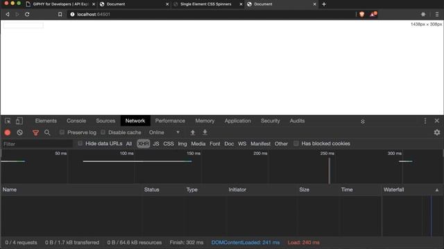Screen dimensions: 444x249
Task: Open network search magnifier
Action: coord(47,132)
